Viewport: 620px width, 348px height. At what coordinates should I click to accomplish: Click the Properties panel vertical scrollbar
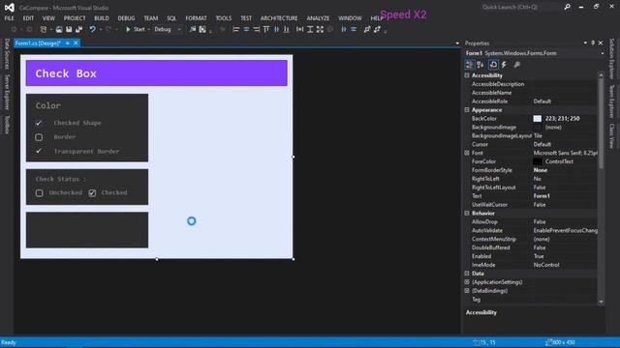(601, 188)
